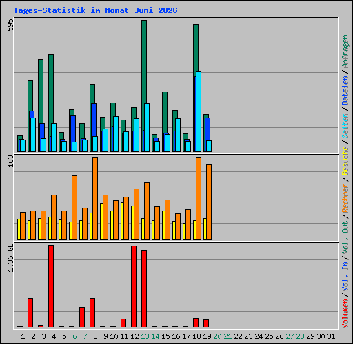Click the red Volumen bar for day 12

pyautogui.click(x=134, y=287)
